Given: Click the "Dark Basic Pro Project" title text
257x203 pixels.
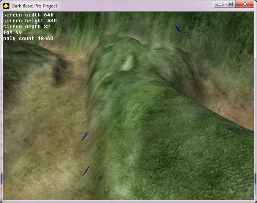Looking at the screenshot, I should click(34, 6).
